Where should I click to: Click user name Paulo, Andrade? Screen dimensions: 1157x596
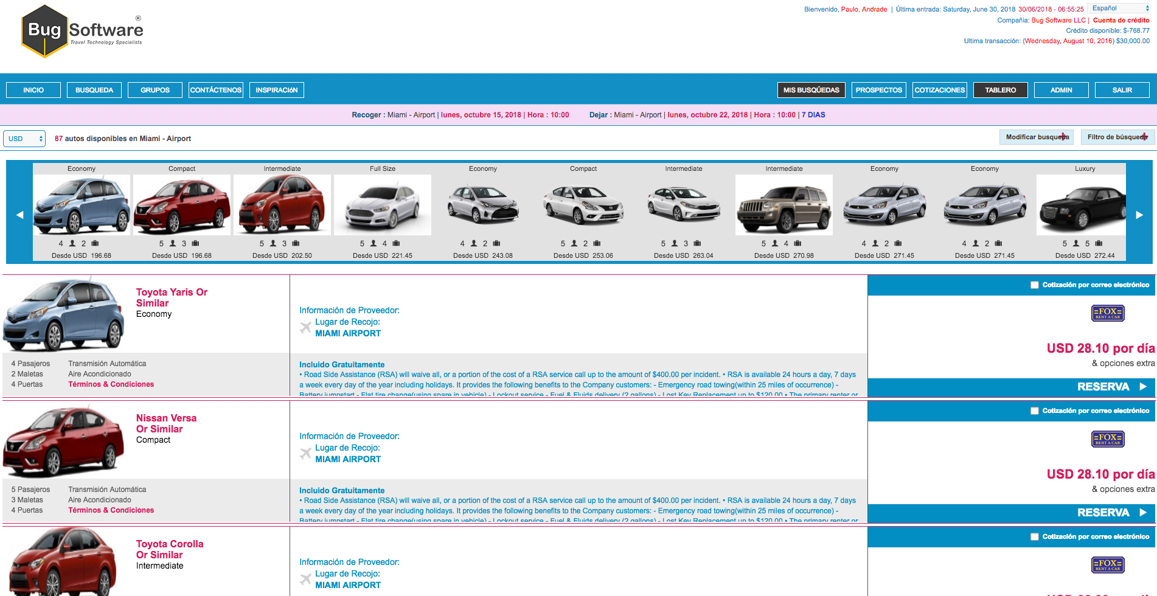click(864, 9)
